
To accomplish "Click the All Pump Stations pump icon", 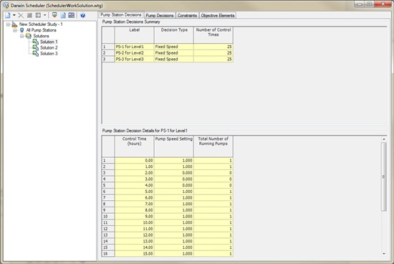I will 22,30.
